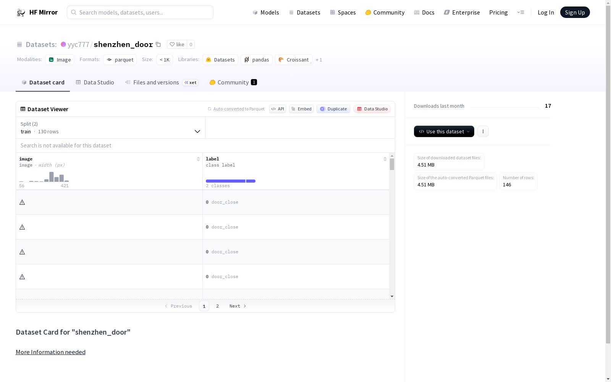
Task: Click the pandas library tag
Action: [257, 60]
